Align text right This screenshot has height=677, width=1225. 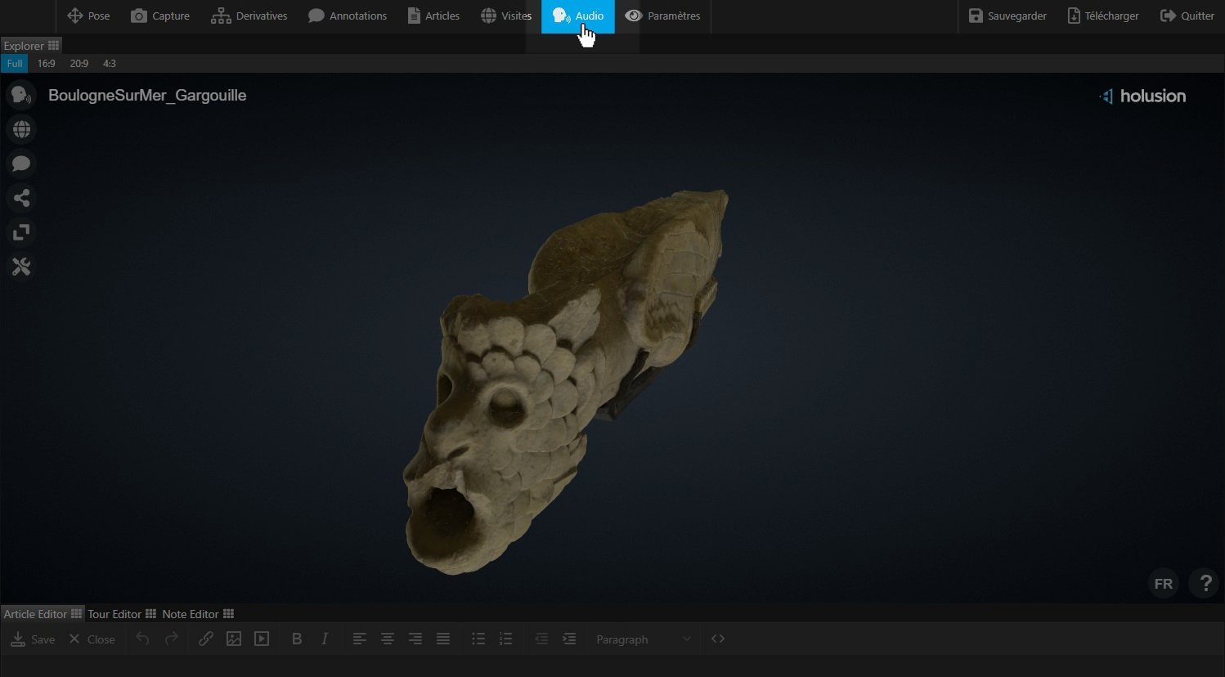tap(415, 639)
